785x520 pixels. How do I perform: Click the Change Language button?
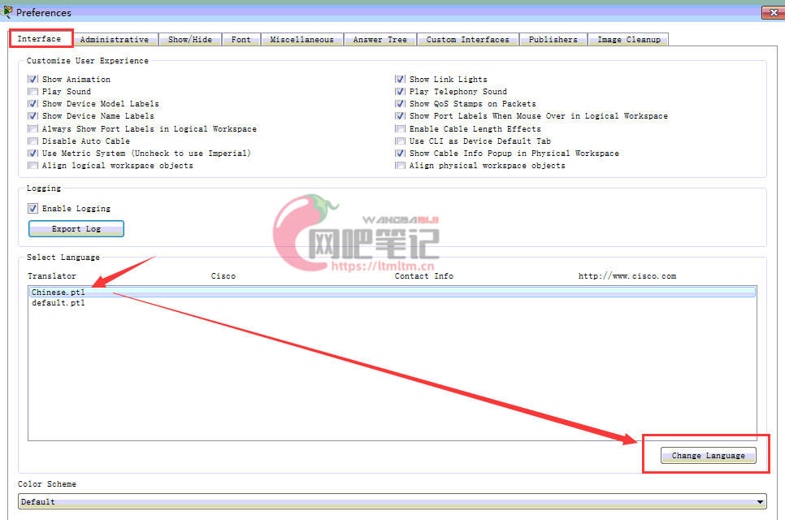click(708, 456)
